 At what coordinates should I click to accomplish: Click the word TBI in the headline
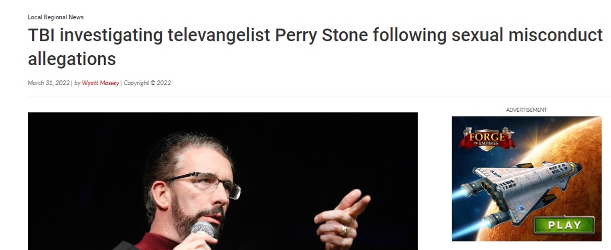click(41, 35)
